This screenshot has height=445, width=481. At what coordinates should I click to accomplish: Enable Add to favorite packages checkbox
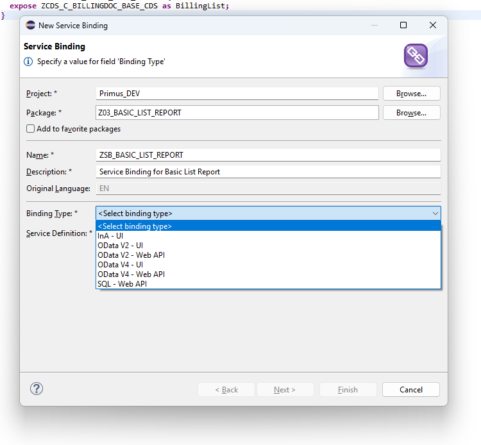30,128
